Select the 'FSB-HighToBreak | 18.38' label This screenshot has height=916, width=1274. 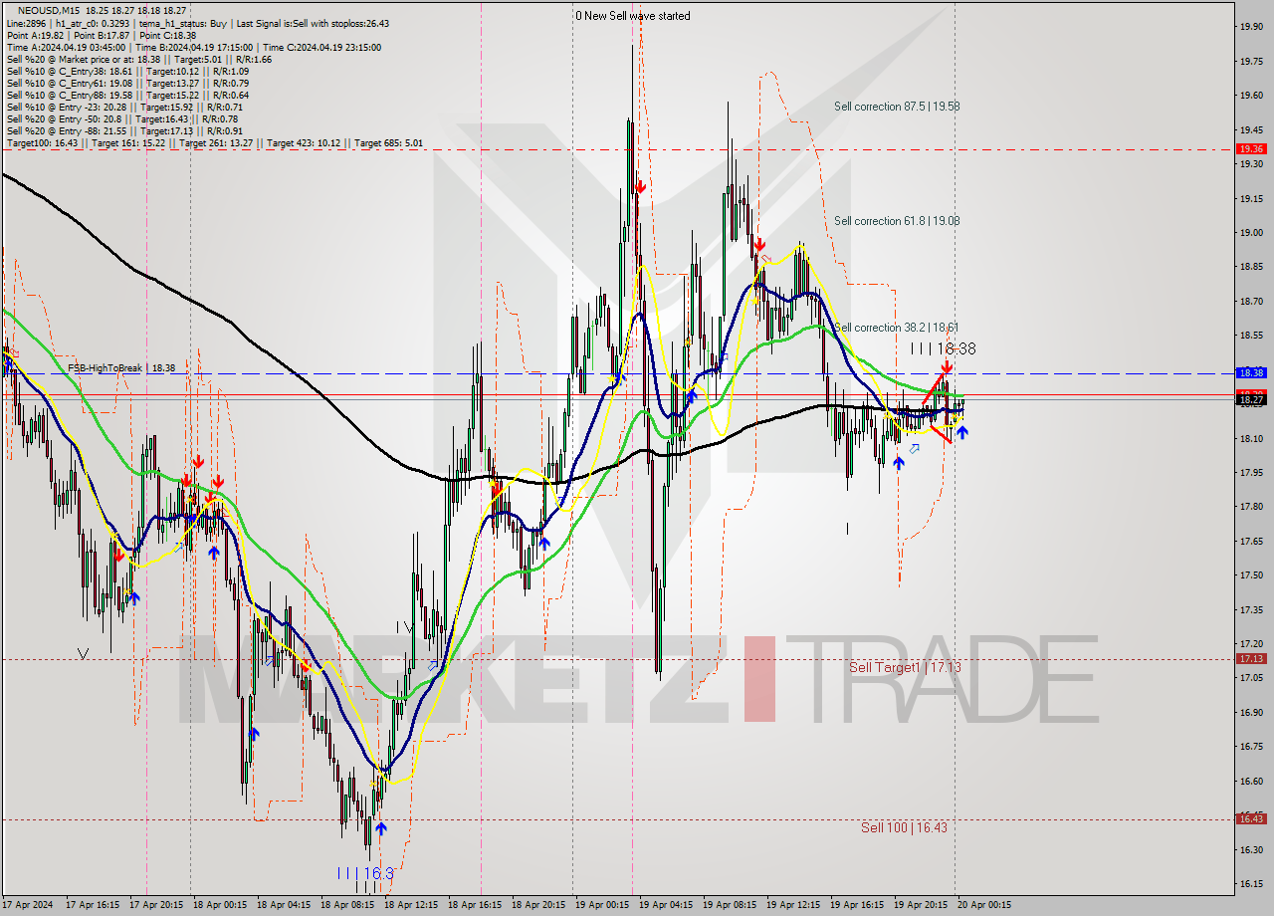(x=121, y=367)
